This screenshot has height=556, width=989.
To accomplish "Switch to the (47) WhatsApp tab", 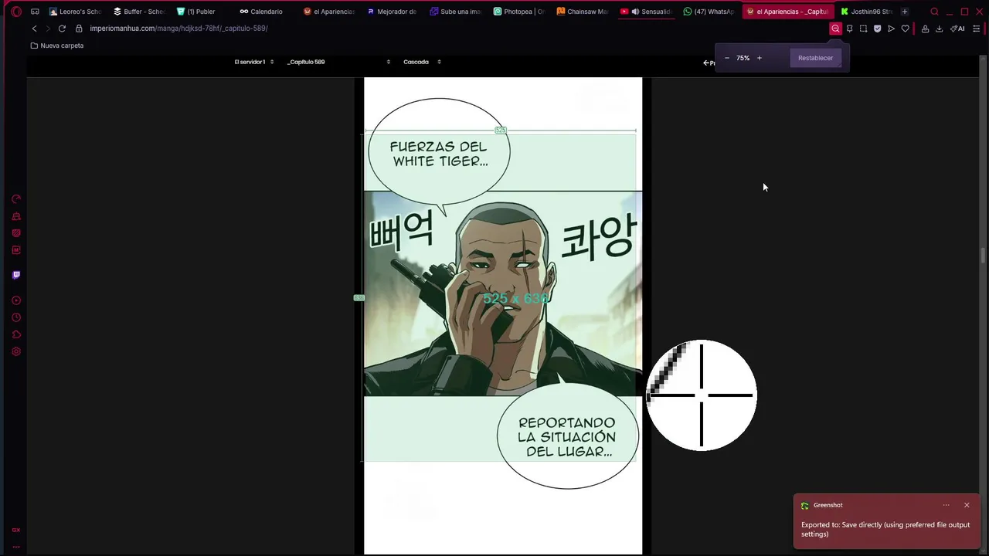I will point(709,12).
